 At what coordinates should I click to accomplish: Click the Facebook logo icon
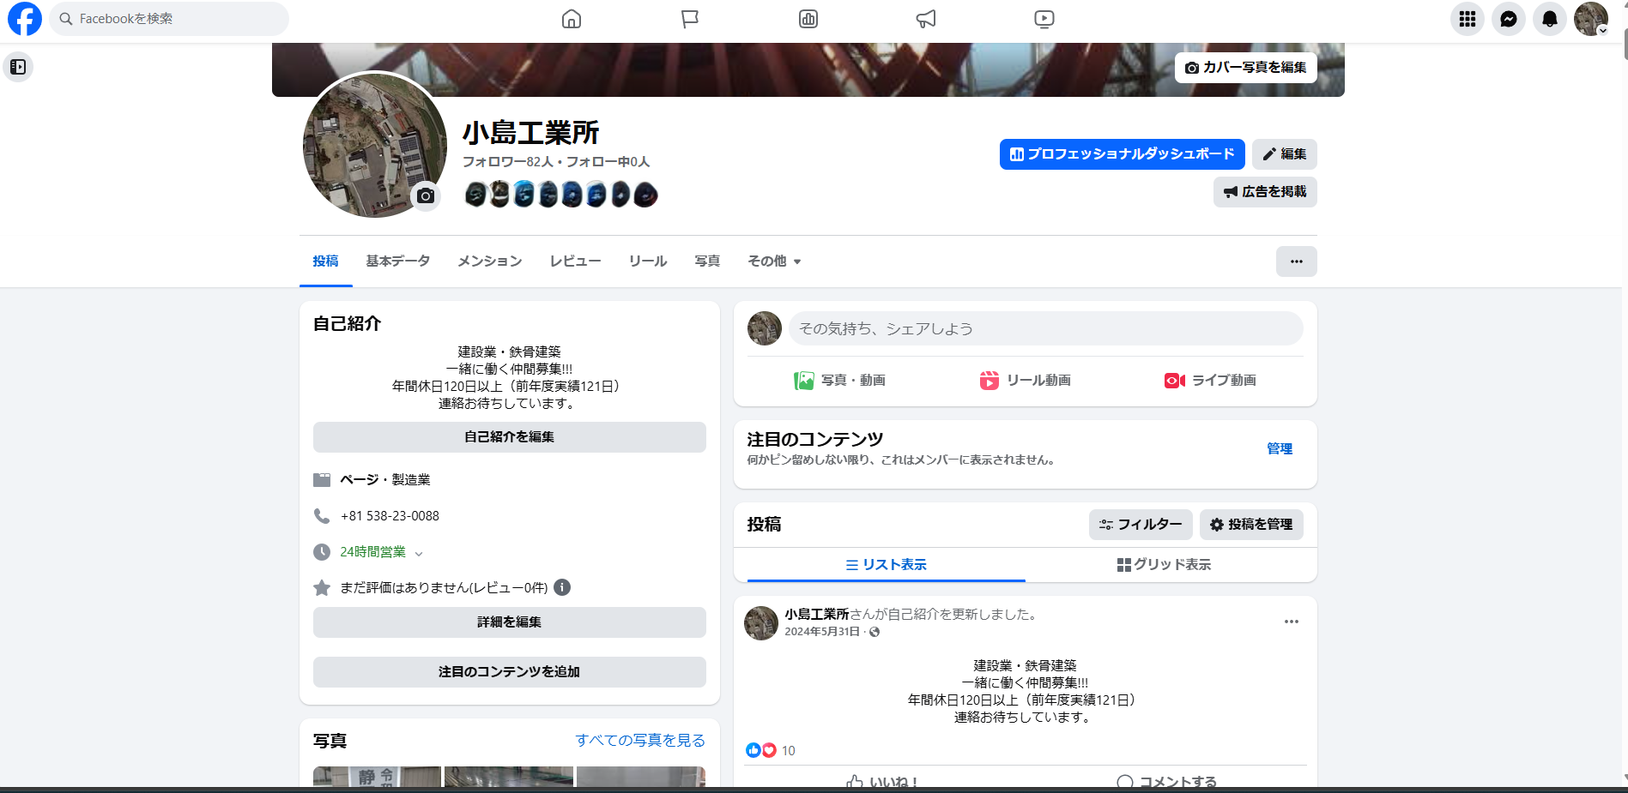[24, 19]
